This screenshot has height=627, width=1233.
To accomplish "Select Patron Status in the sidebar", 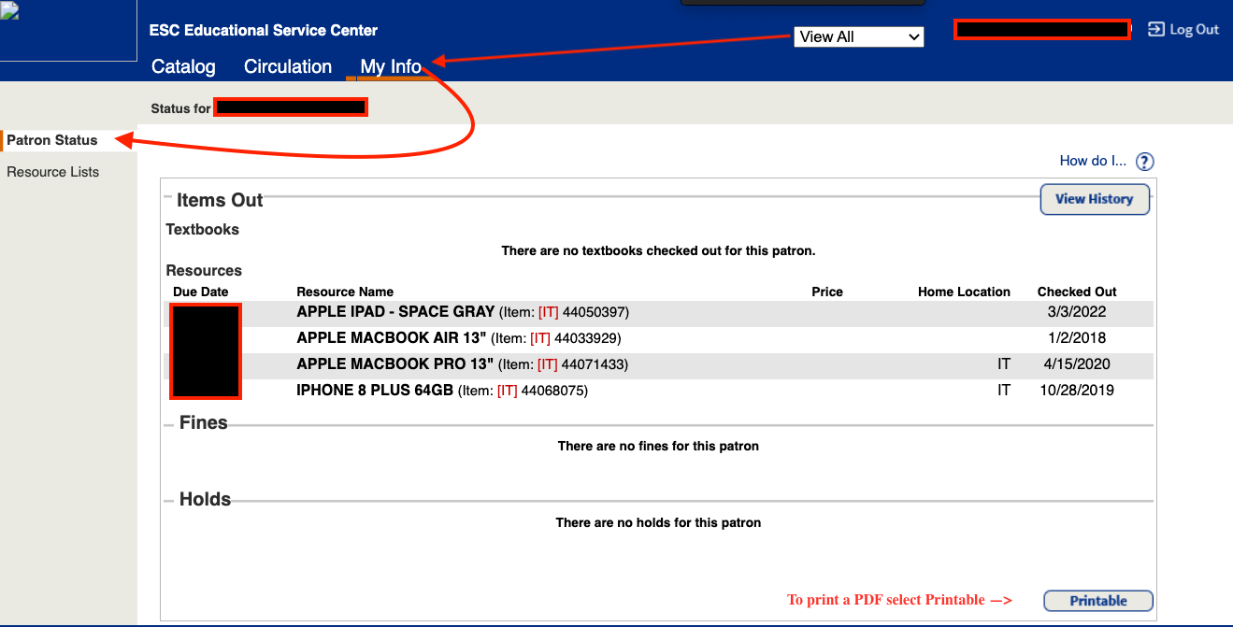I will [52, 140].
